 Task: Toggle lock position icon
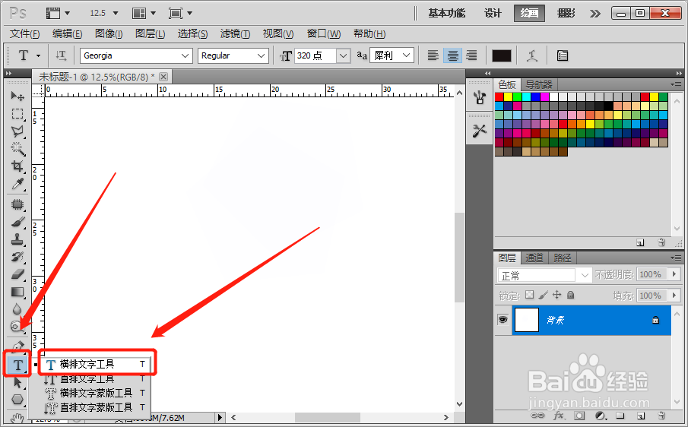click(x=556, y=295)
